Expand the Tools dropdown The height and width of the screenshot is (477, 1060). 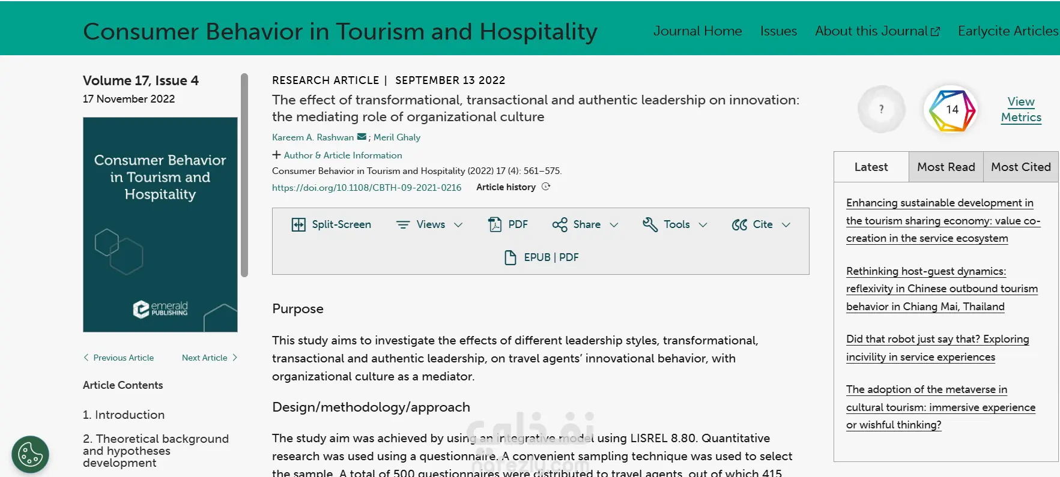point(676,224)
